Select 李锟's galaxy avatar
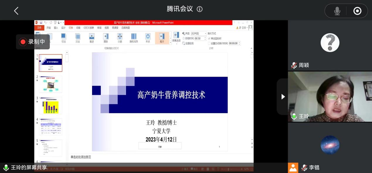Viewport: 372px width, 173px height. (x=330, y=145)
